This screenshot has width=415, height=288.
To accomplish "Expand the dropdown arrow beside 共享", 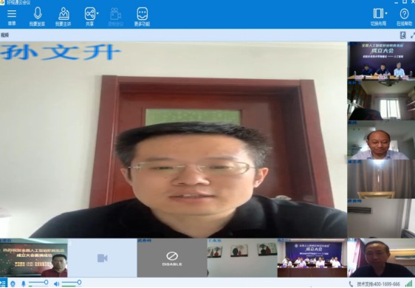I will (97, 13).
